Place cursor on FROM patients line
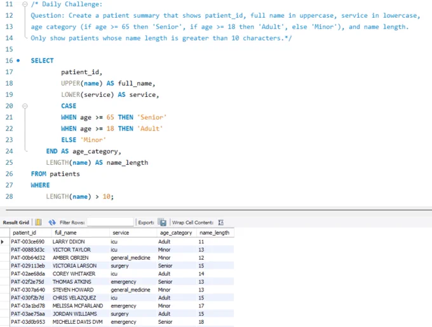The height and width of the screenshot is (327, 432). (x=55, y=174)
